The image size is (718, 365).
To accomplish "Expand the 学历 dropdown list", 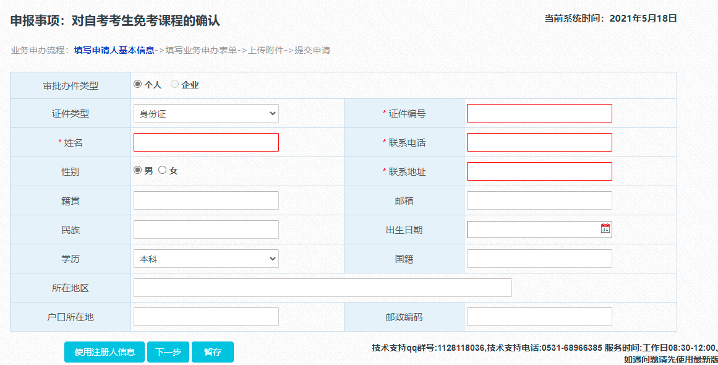I will (x=206, y=259).
